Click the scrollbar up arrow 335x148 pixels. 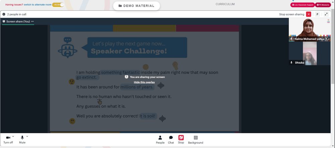[x=333, y=1]
